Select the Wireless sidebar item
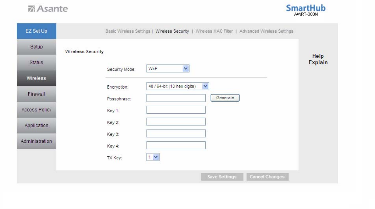Image resolution: width=375 pixels, height=209 pixels. pyautogui.click(x=37, y=78)
